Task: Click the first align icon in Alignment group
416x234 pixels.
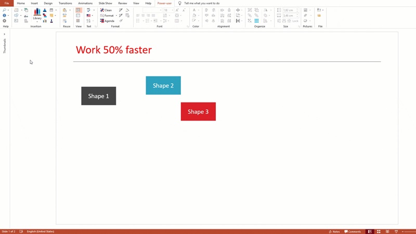Action: [x=206, y=10]
